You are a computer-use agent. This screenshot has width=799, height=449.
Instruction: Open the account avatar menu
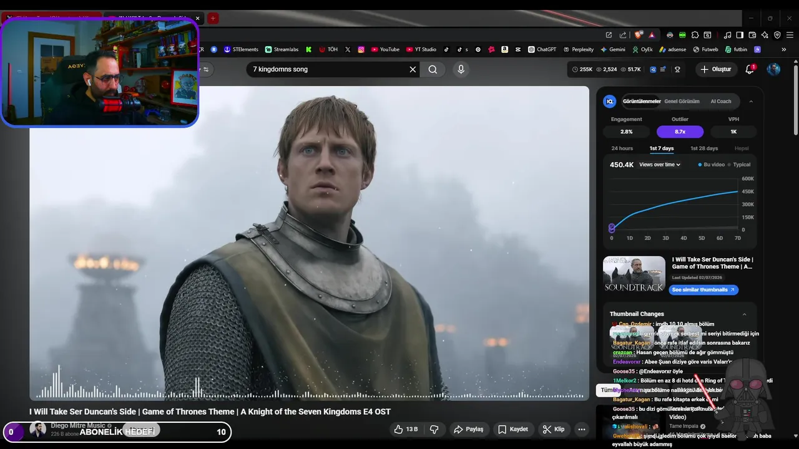(x=773, y=69)
